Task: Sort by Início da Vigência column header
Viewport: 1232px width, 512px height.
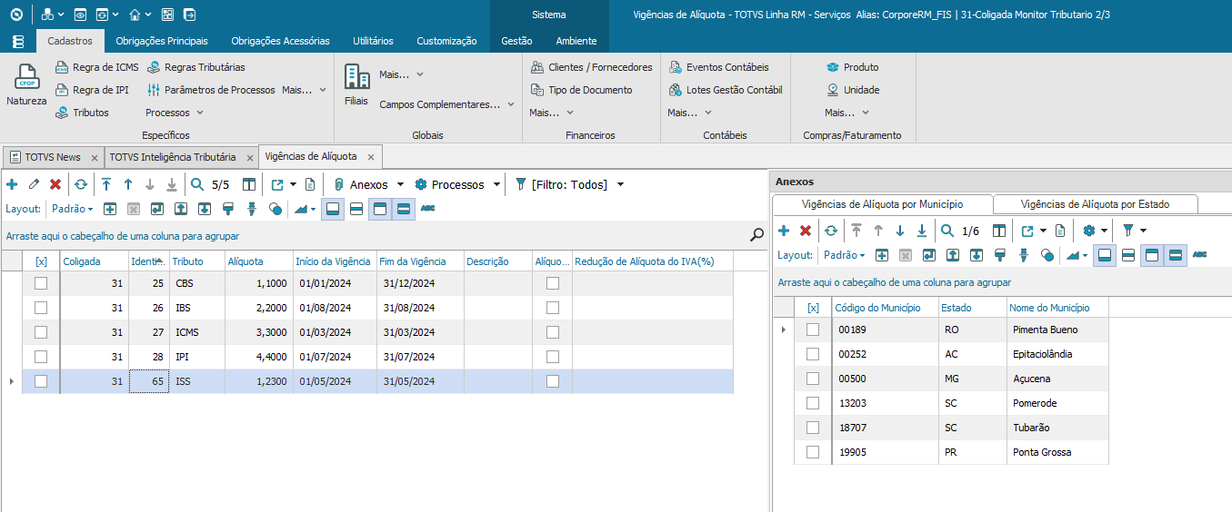Action: click(334, 261)
